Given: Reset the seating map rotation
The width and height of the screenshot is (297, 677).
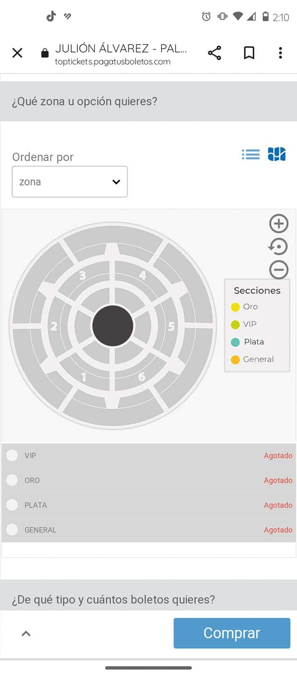Looking at the screenshot, I should tap(278, 246).
